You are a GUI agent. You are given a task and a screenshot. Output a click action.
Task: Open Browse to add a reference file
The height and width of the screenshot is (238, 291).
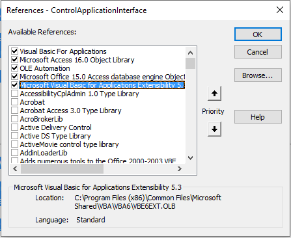(x=258, y=75)
